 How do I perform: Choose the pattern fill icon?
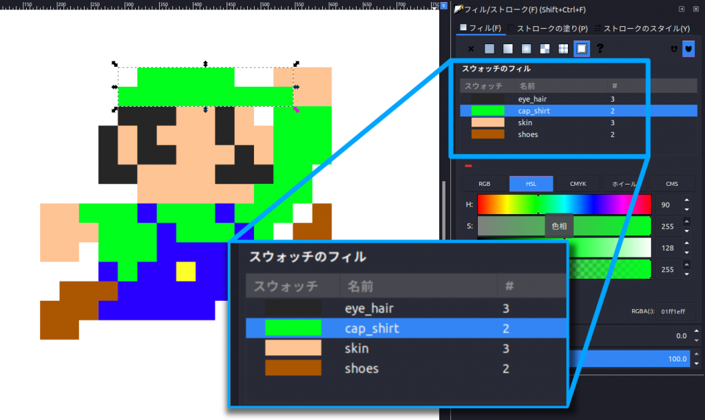pos(563,49)
